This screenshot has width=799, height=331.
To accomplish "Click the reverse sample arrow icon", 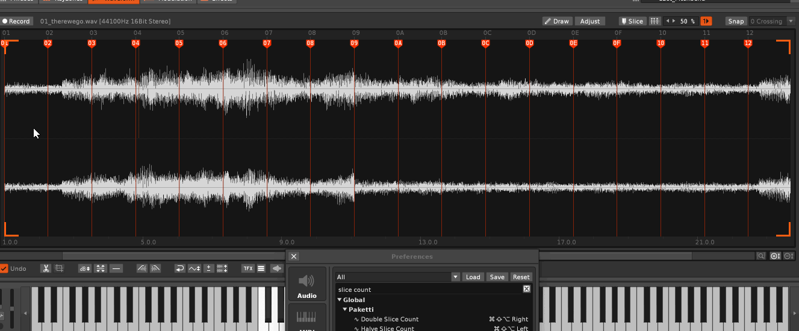I will (x=179, y=268).
